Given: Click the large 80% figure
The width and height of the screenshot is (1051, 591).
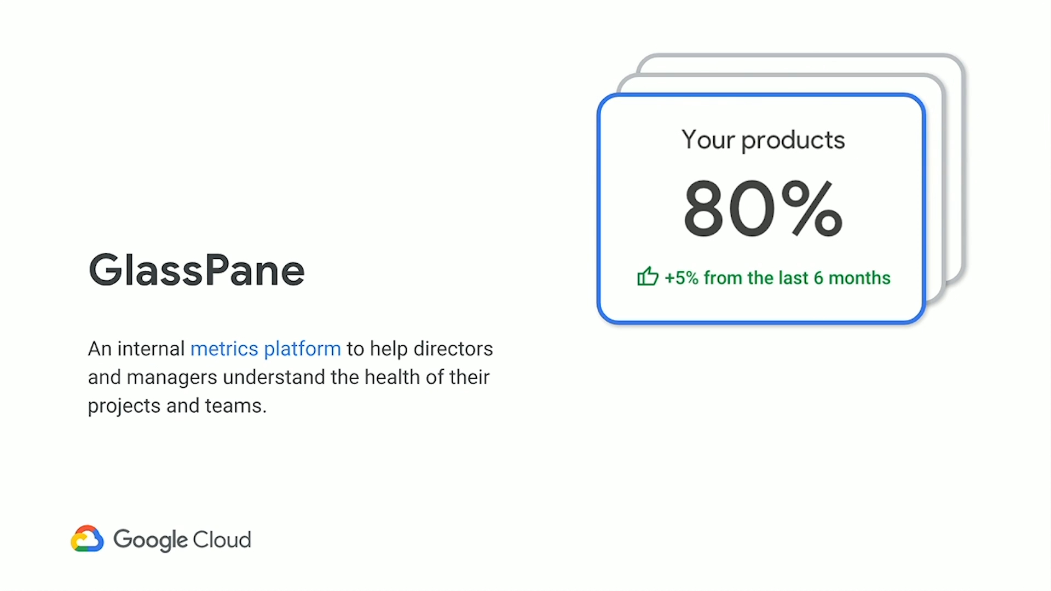Looking at the screenshot, I should tap(728, 210).
